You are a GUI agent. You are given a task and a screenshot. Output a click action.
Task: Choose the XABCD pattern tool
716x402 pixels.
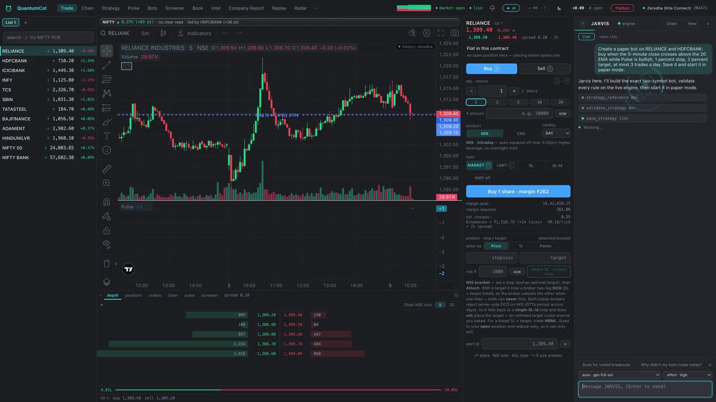pos(106,93)
